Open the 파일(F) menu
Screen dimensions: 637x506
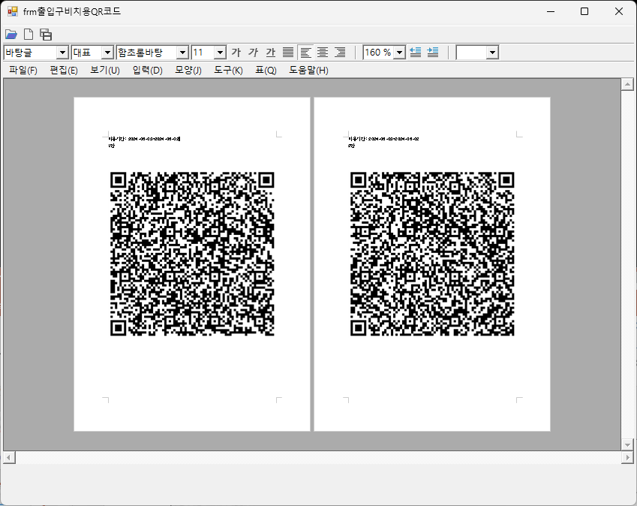pos(23,71)
